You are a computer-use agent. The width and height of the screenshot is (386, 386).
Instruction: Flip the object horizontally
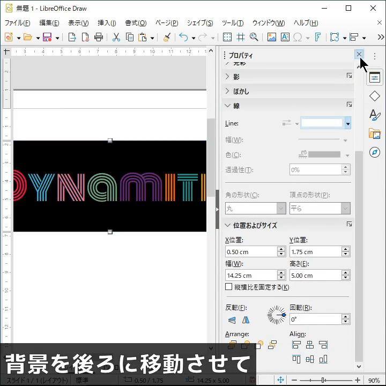[x=246, y=320]
